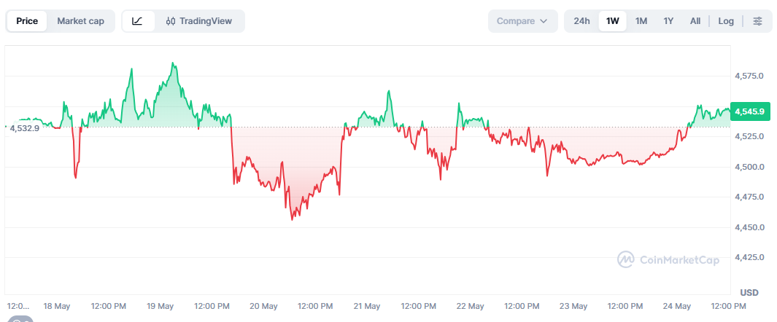777x322 pixels.
Task: Select the 1W time range
Action: (613, 21)
